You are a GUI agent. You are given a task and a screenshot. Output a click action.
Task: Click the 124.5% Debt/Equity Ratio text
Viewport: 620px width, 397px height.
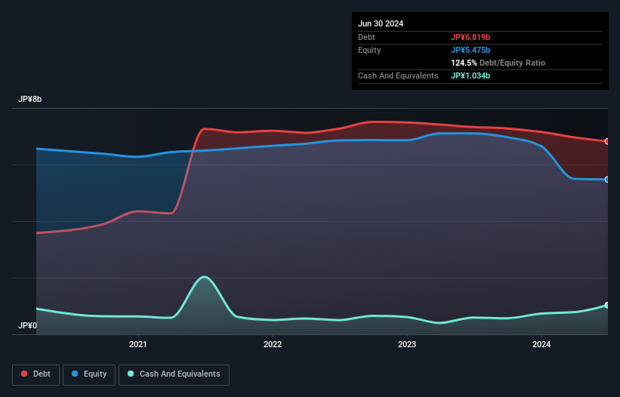coord(498,63)
